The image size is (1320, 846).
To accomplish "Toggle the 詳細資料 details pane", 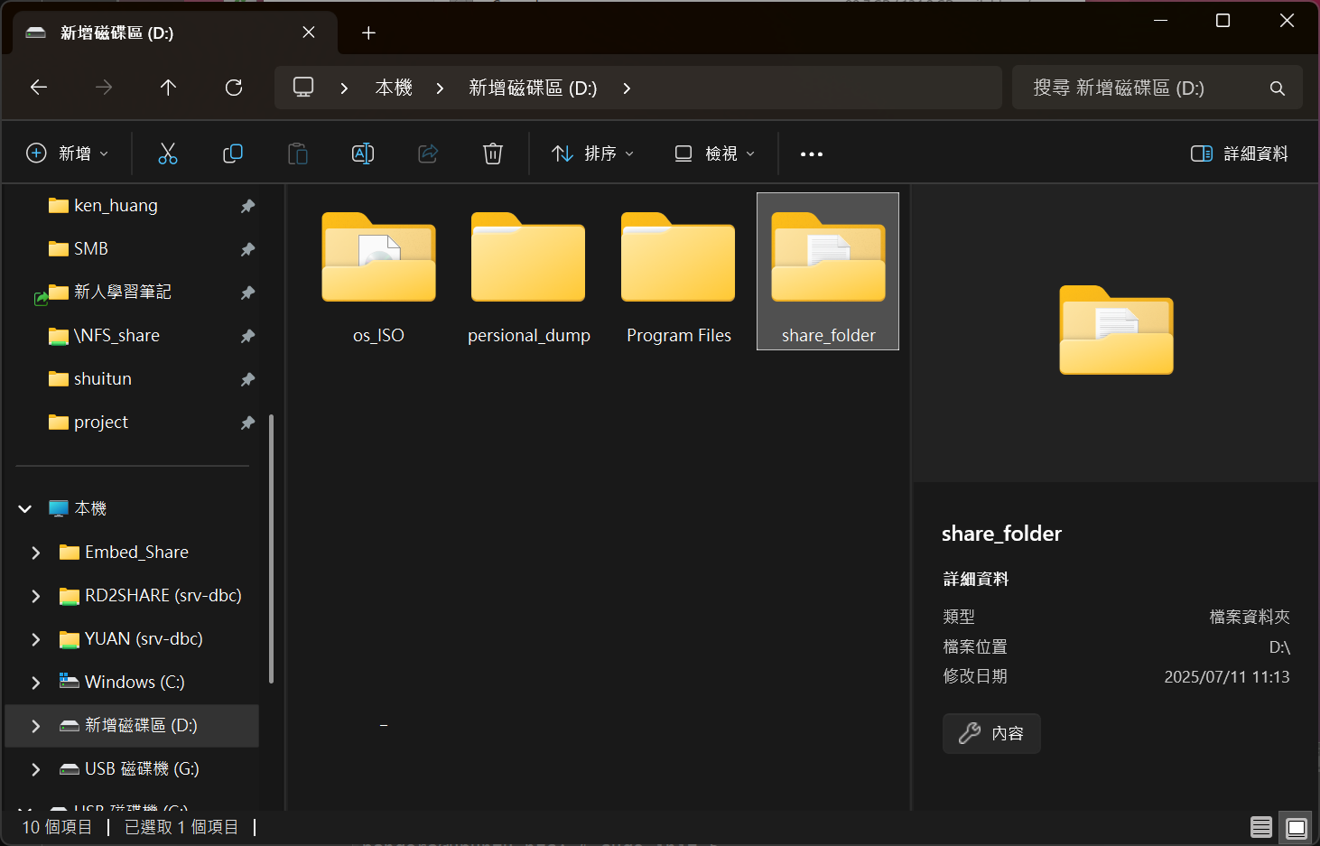I will (x=1240, y=153).
